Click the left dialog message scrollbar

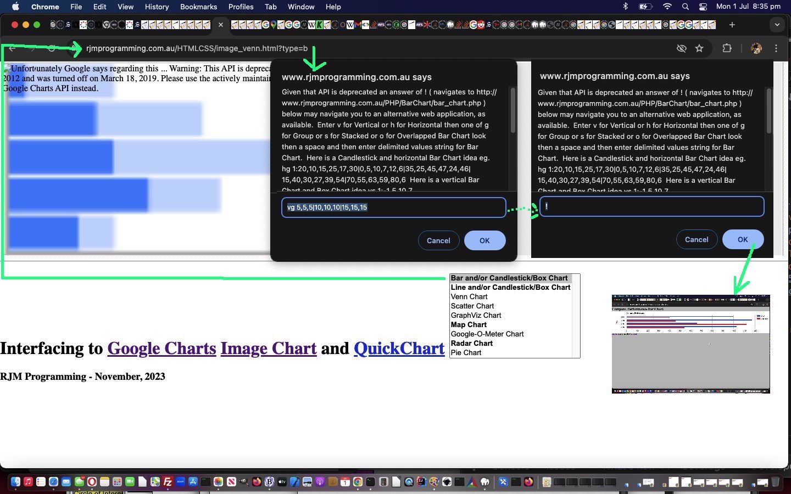pos(513,110)
